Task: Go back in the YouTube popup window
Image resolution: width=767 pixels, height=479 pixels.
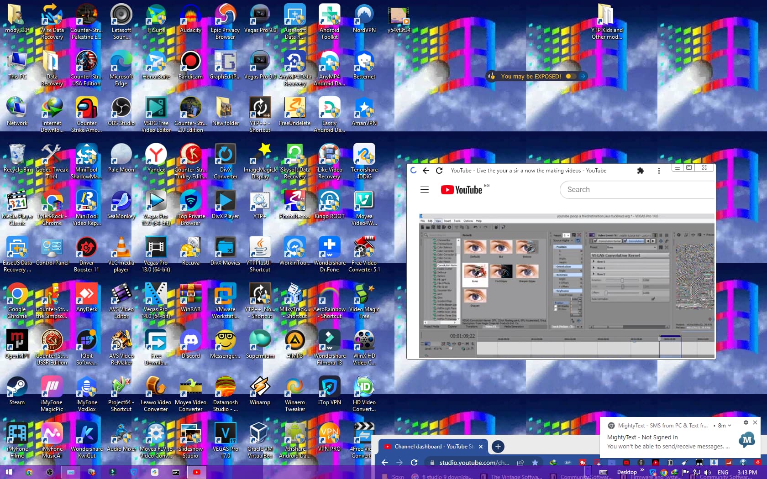Action: click(426, 171)
